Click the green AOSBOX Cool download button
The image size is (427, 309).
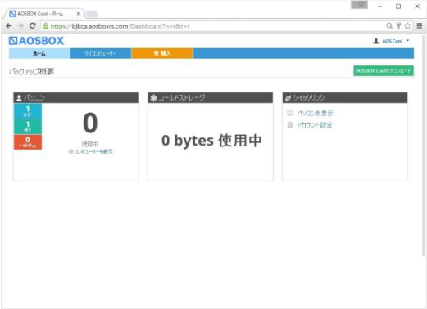(384, 71)
